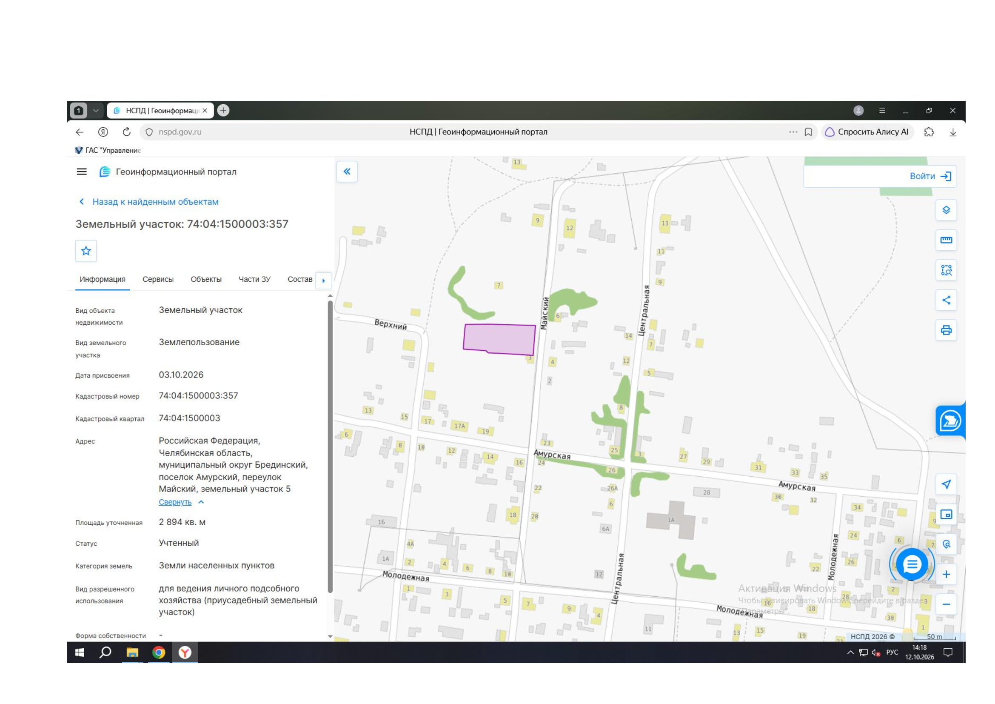Add parcel to favorites with star icon
Viewport: 995px width, 704px height.
pos(86,251)
